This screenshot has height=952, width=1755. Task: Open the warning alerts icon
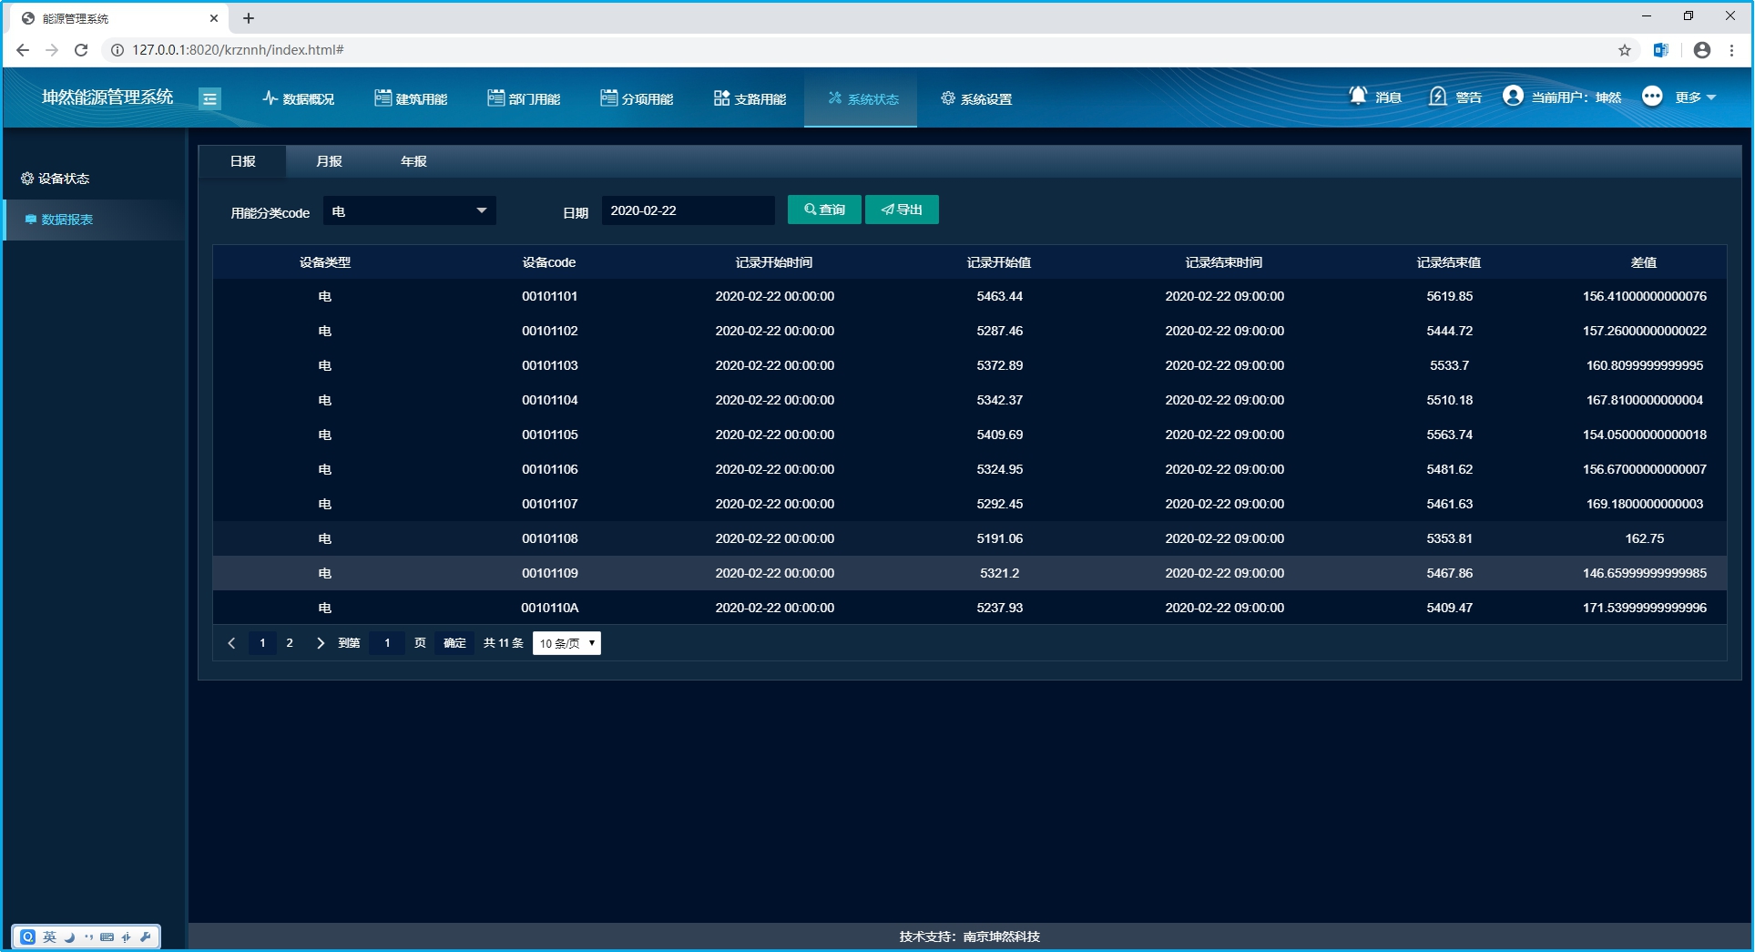click(x=1438, y=97)
